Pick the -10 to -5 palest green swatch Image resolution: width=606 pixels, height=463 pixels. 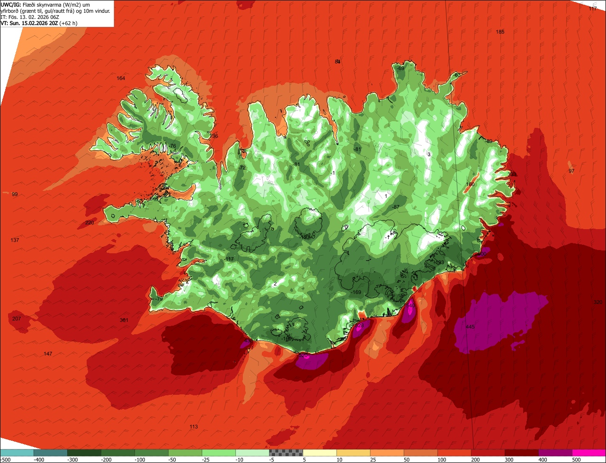click(252, 453)
